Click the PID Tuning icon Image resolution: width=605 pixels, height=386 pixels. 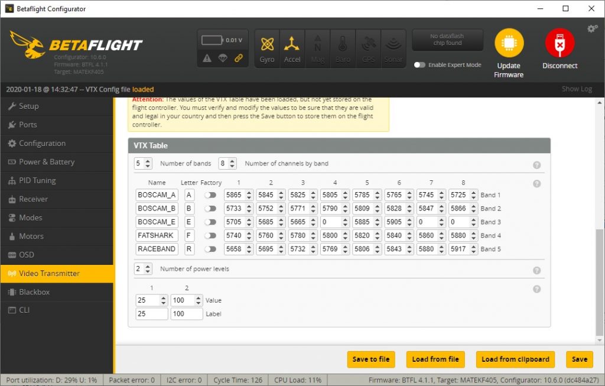(x=12, y=181)
